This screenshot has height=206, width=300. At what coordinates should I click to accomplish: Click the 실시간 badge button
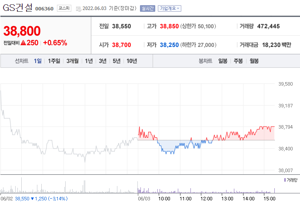tap(147, 8)
